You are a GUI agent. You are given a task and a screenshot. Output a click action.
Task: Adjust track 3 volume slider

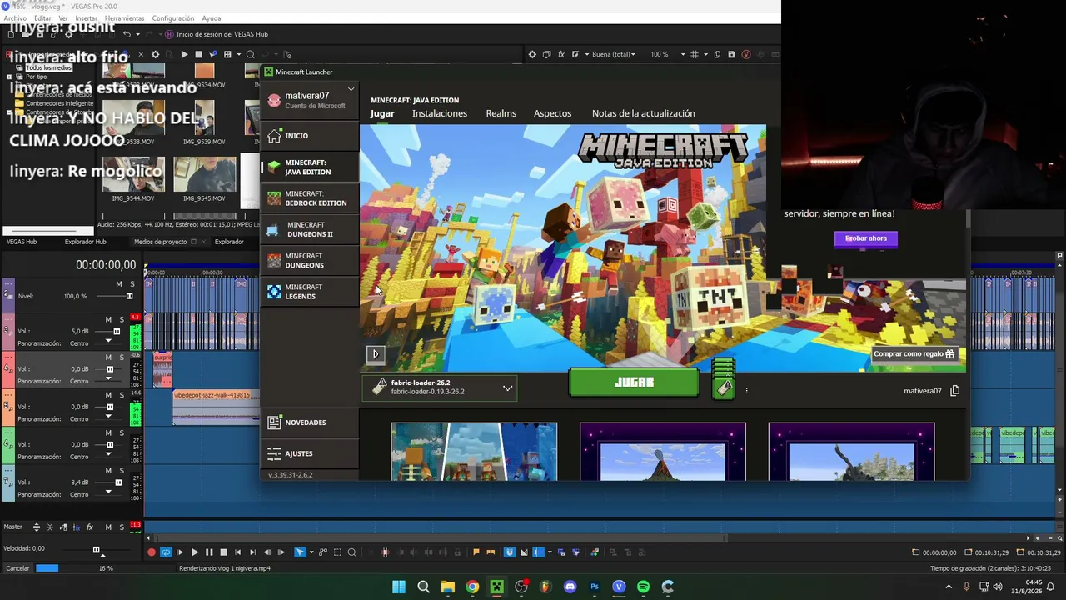(117, 331)
